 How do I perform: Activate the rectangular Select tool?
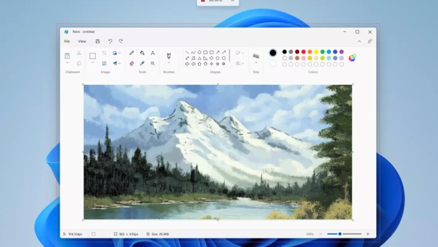tap(93, 56)
